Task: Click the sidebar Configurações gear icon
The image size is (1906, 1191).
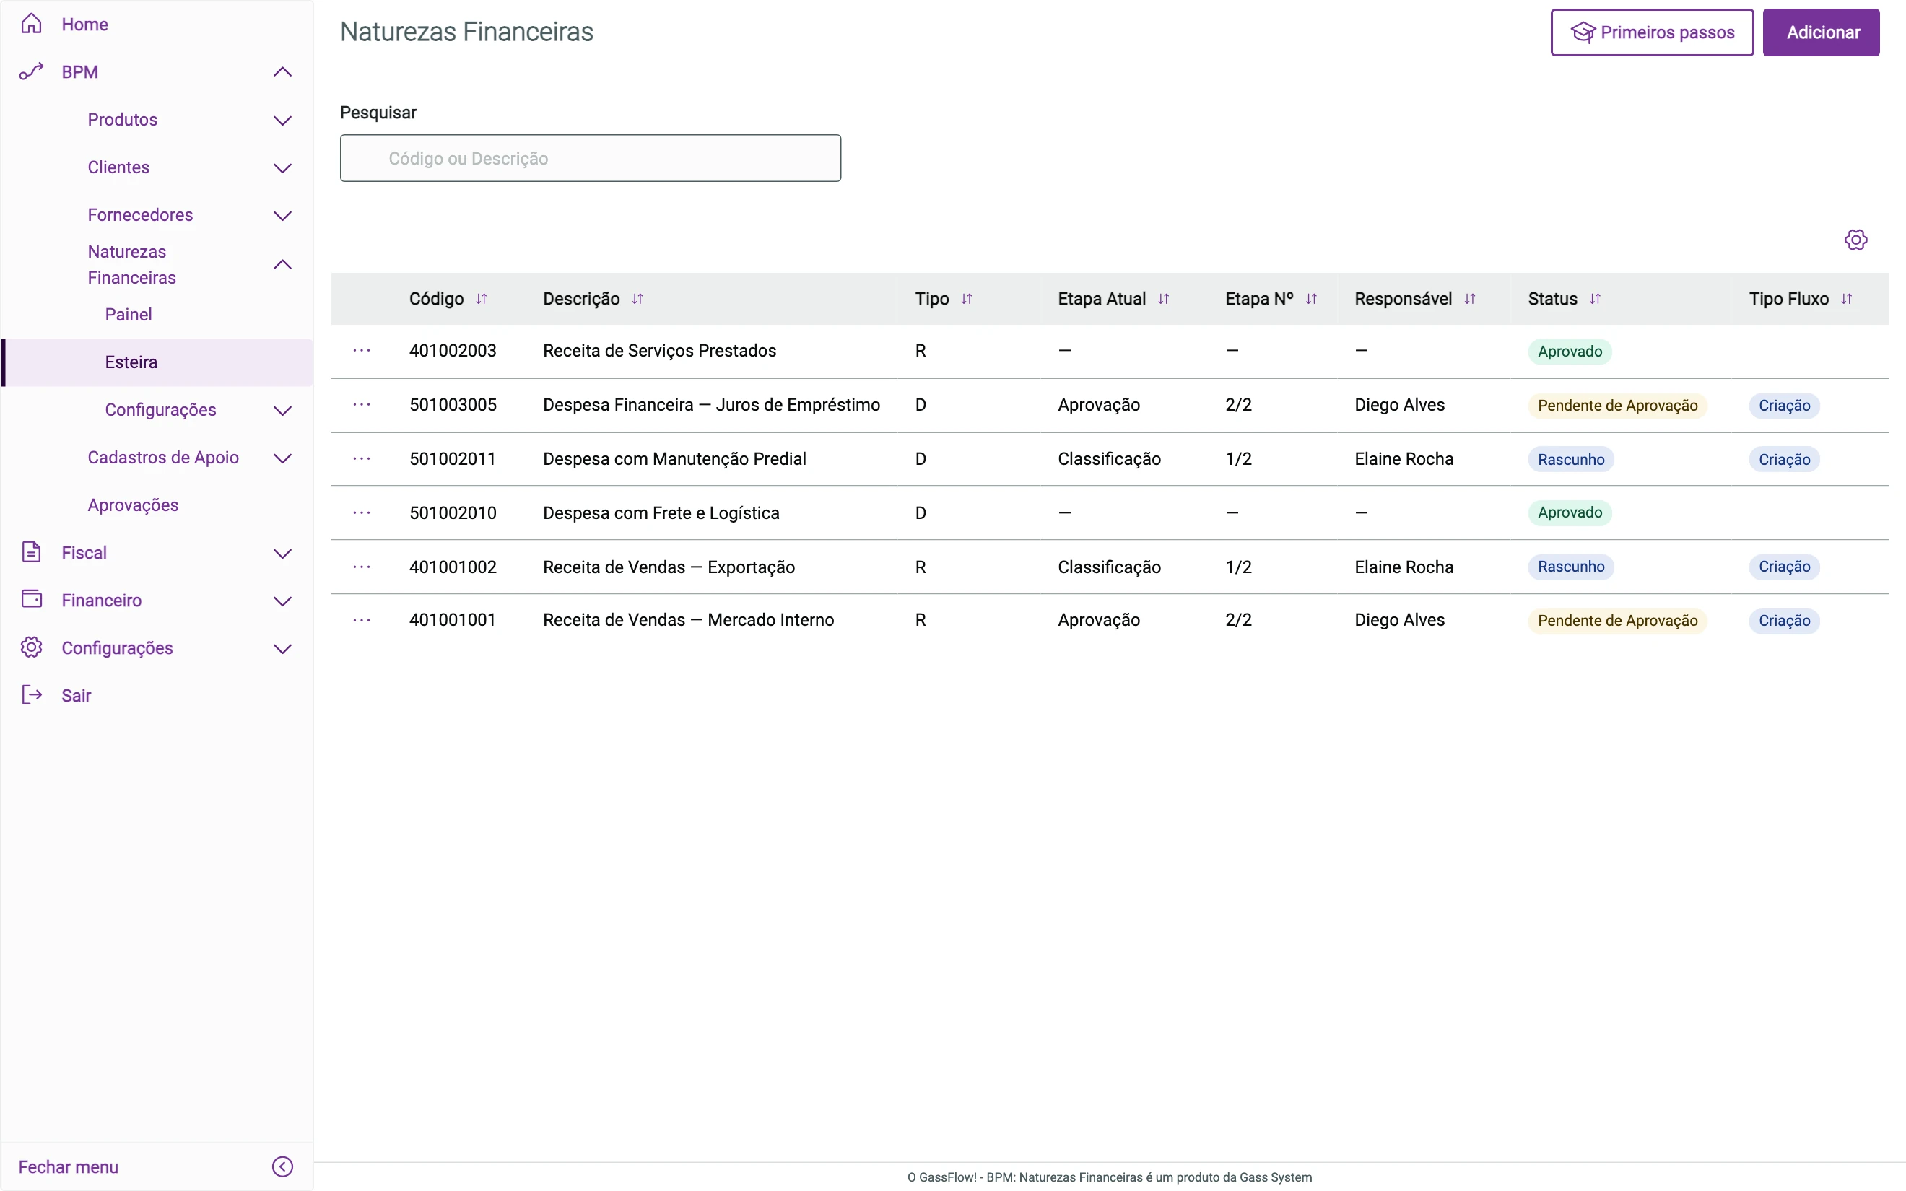Action: pos(31,647)
